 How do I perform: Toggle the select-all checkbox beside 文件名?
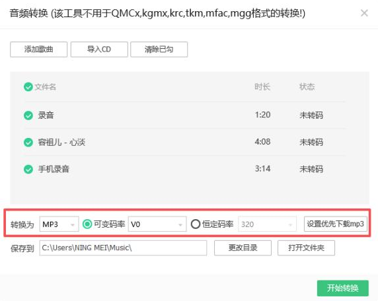[x=28, y=86]
